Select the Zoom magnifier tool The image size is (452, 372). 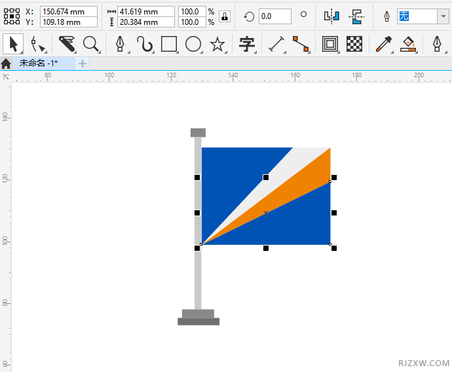[x=91, y=44]
